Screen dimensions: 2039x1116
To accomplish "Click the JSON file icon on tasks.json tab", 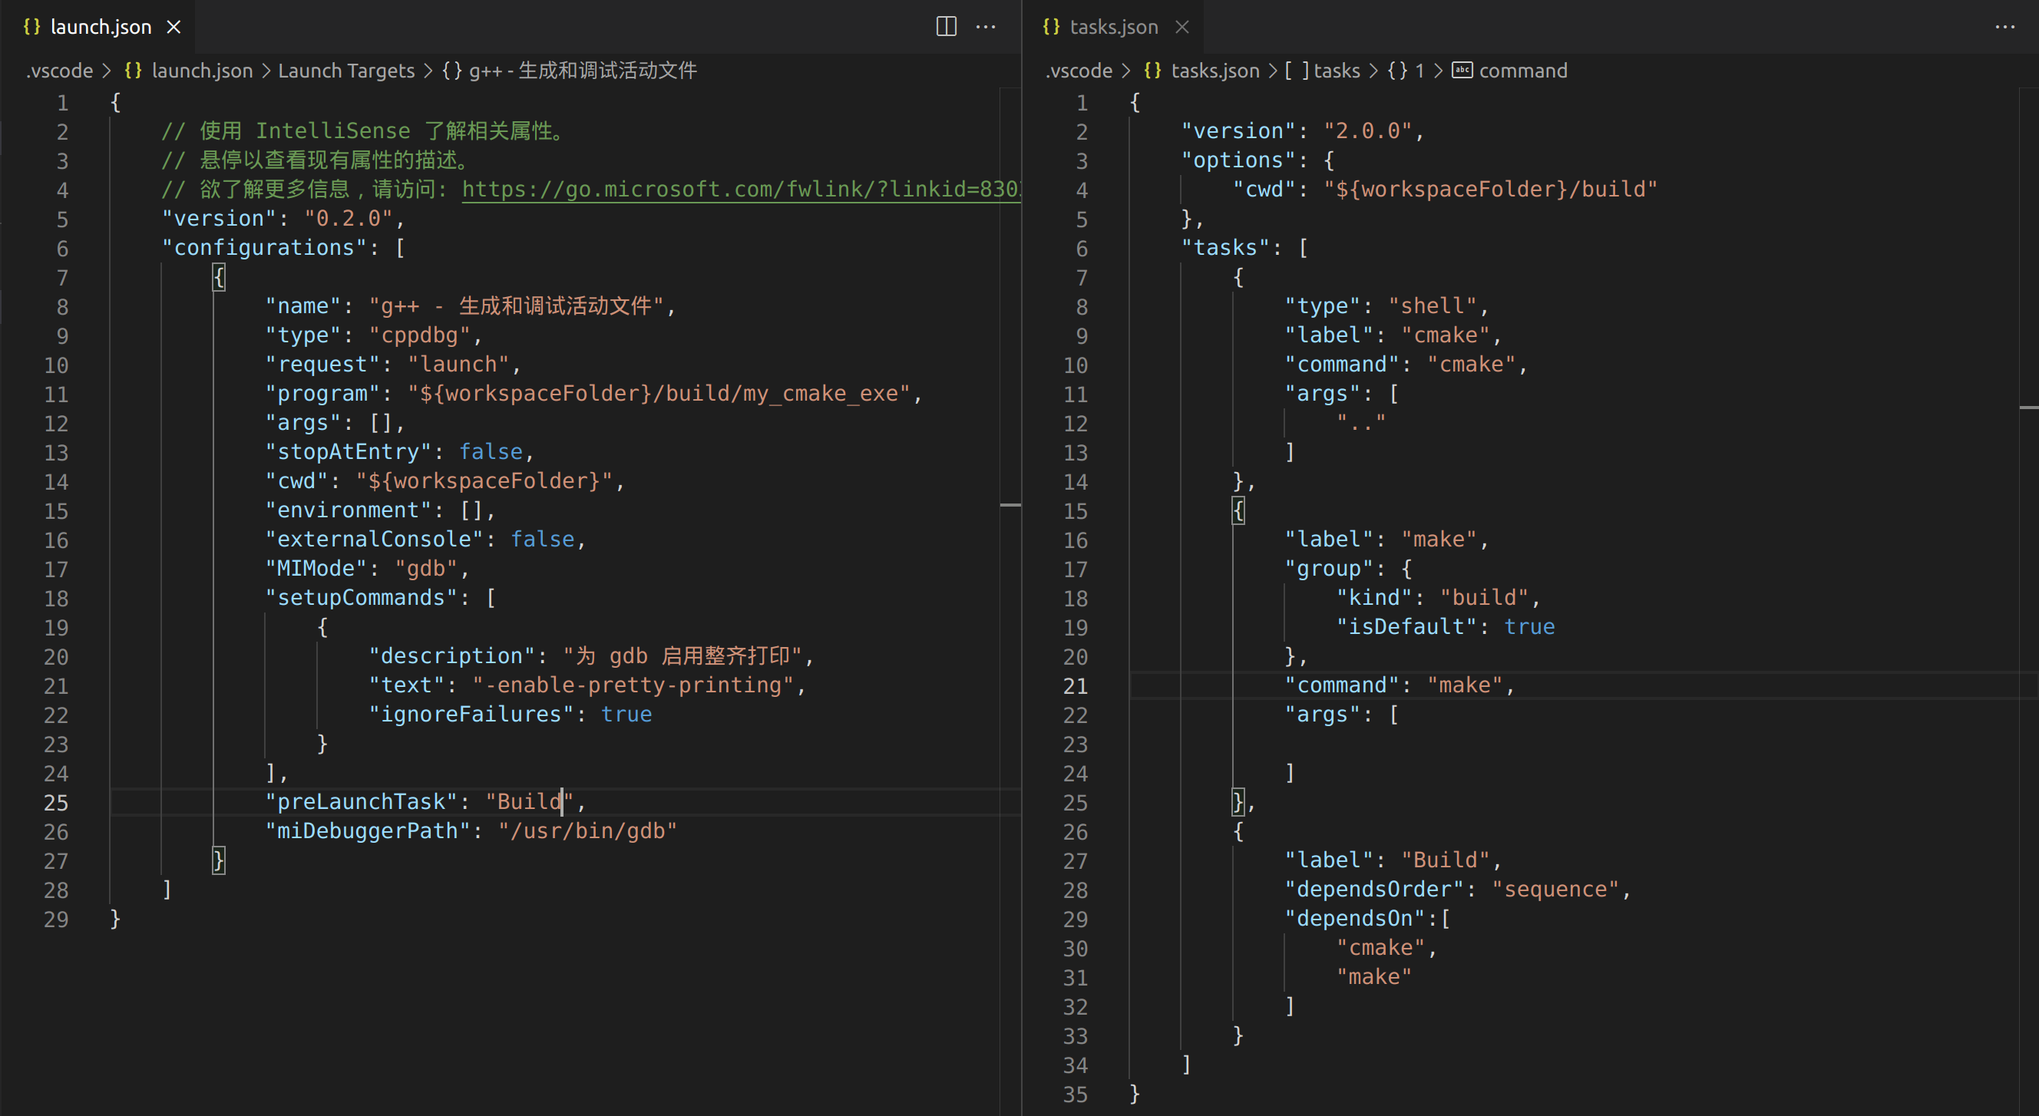I will point(1051,26).
